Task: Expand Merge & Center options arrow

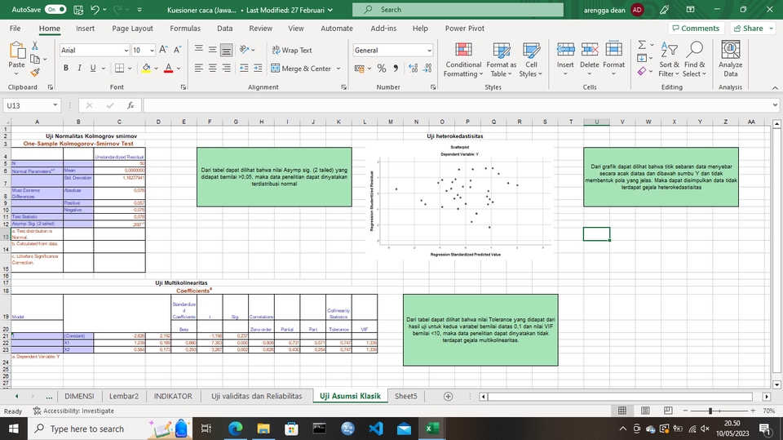Action: coord(338,69)
